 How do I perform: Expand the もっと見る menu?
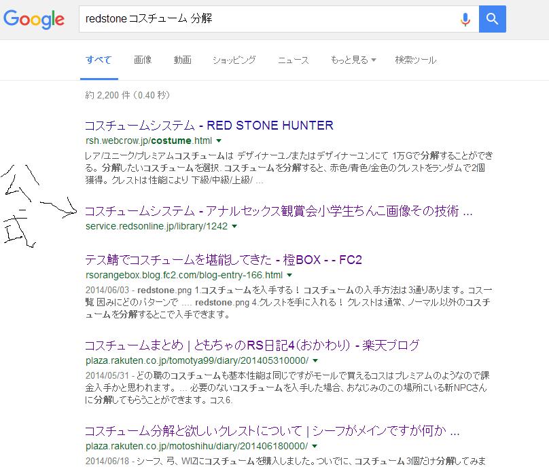[x=353, y=60]
